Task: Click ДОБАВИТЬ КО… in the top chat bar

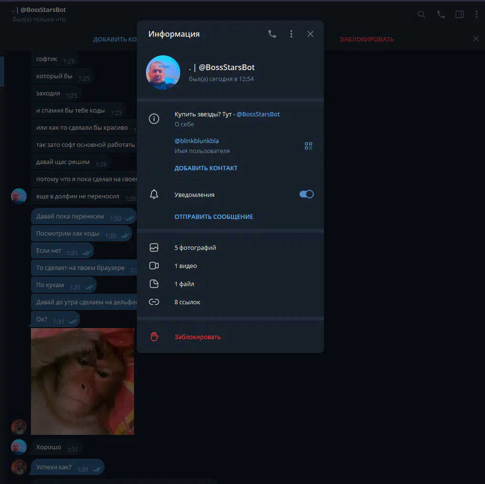Action: (x=115, y=39)
